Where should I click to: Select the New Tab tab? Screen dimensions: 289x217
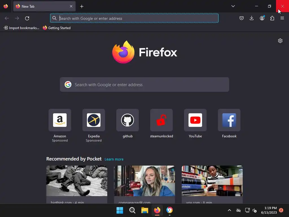44,6
